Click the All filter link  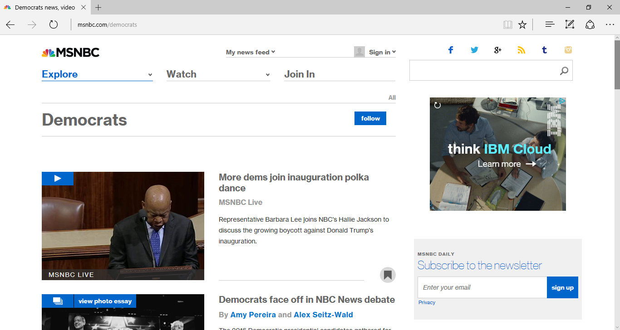(x=392, y=97)
